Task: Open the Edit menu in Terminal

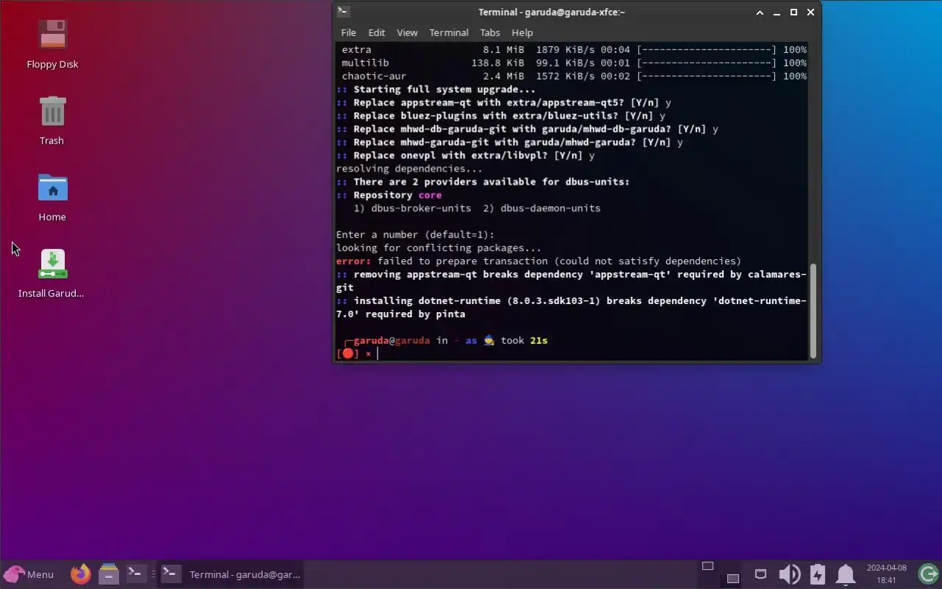Action: coord(376,32)
